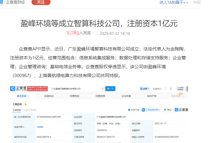Open the 进入TA的圈子>> link
Image resolution: width=211 pixels, height=143 pixels.
(174, 3)
